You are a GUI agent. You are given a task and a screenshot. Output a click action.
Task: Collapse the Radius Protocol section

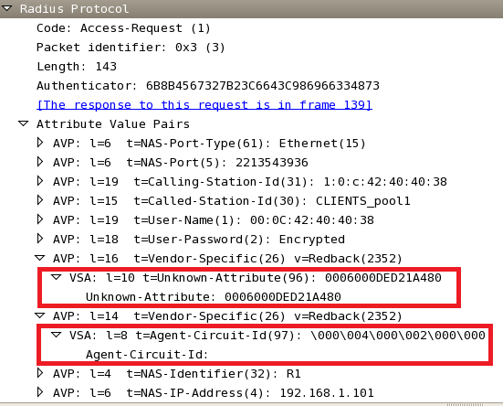[x=6, y=8]
